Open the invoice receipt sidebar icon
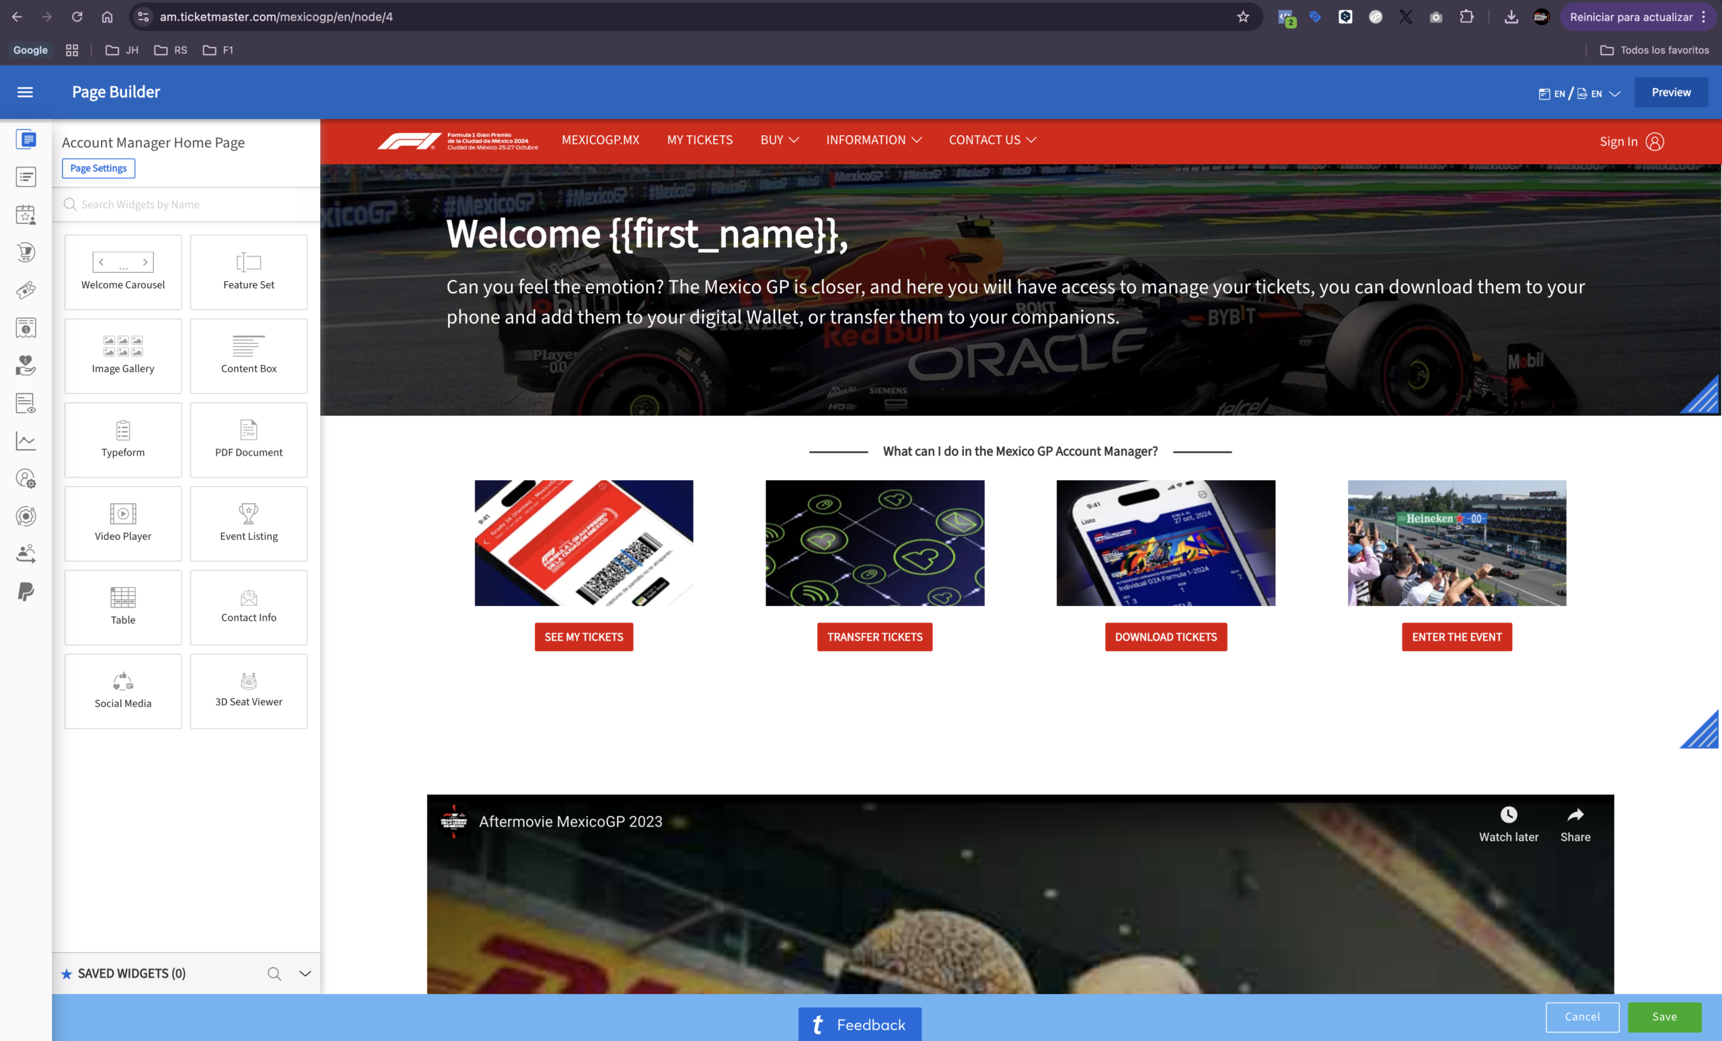 point(26,327)
